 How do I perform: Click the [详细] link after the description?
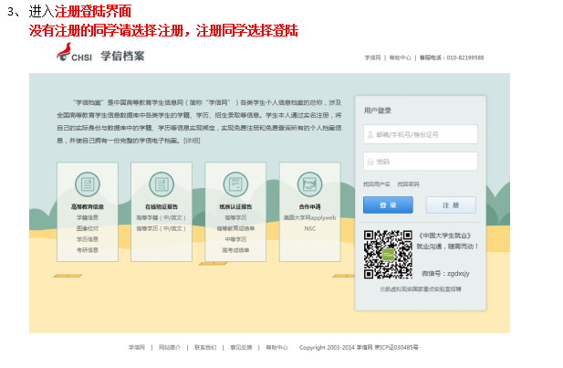click(x=192, y=141)
